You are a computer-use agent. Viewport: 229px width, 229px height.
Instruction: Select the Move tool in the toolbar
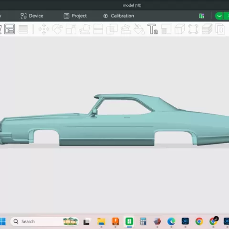pyautogui.click(x=44, y=29)
